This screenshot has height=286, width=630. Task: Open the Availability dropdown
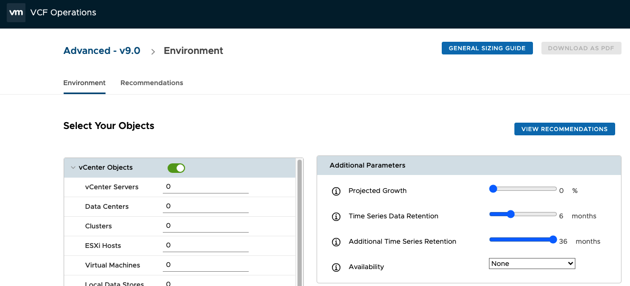pos(531,263)
